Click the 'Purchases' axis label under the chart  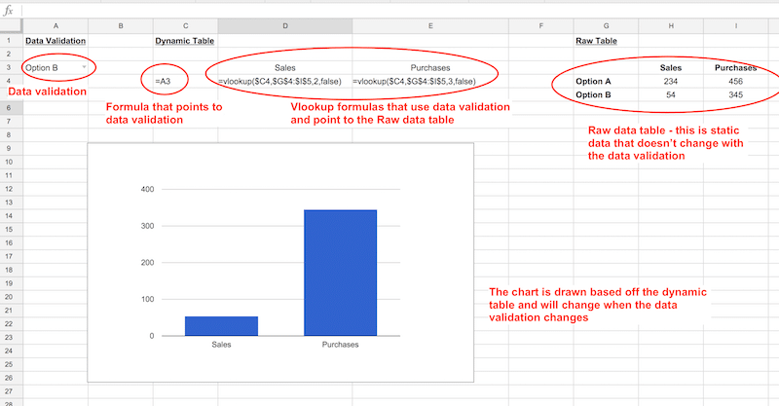[x=340, y=345]
